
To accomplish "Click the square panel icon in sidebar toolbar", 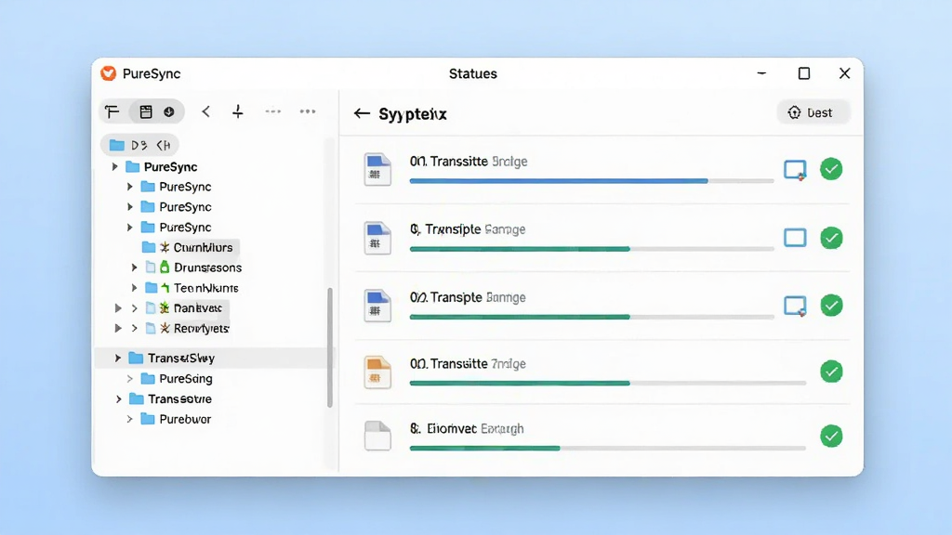I will (146, 111).
